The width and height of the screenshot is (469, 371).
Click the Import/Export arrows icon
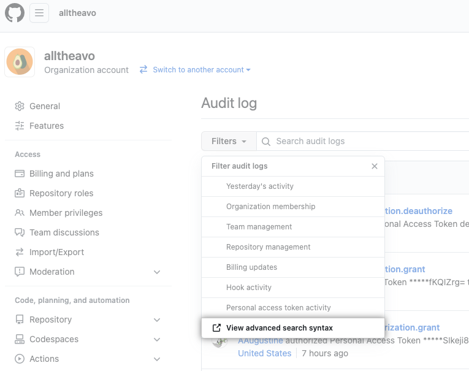tap(20, 252)
